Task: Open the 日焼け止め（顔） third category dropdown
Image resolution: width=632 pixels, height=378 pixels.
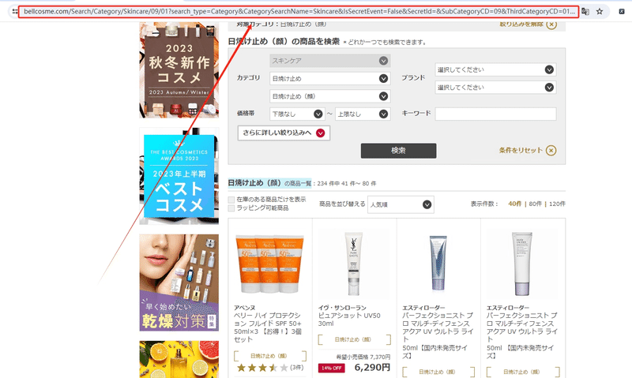Action: (329, 96)
